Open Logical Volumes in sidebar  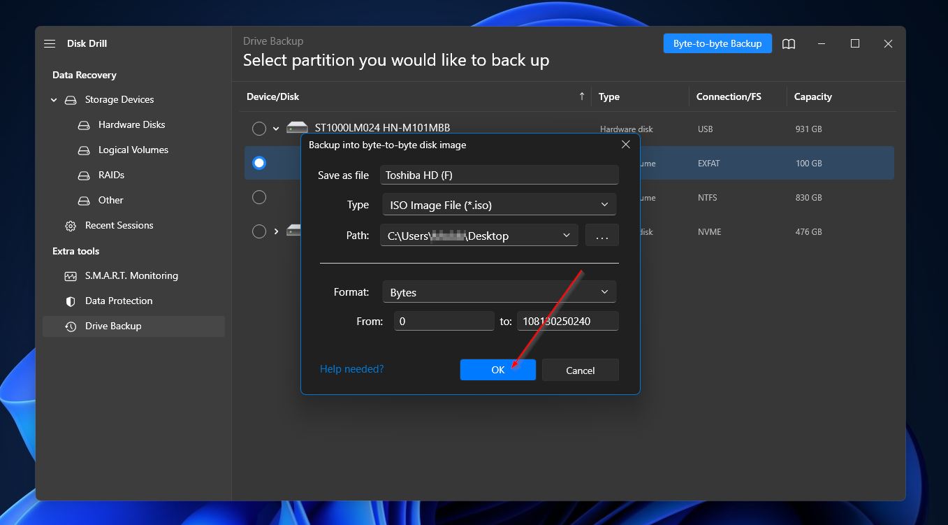(133, 150)
